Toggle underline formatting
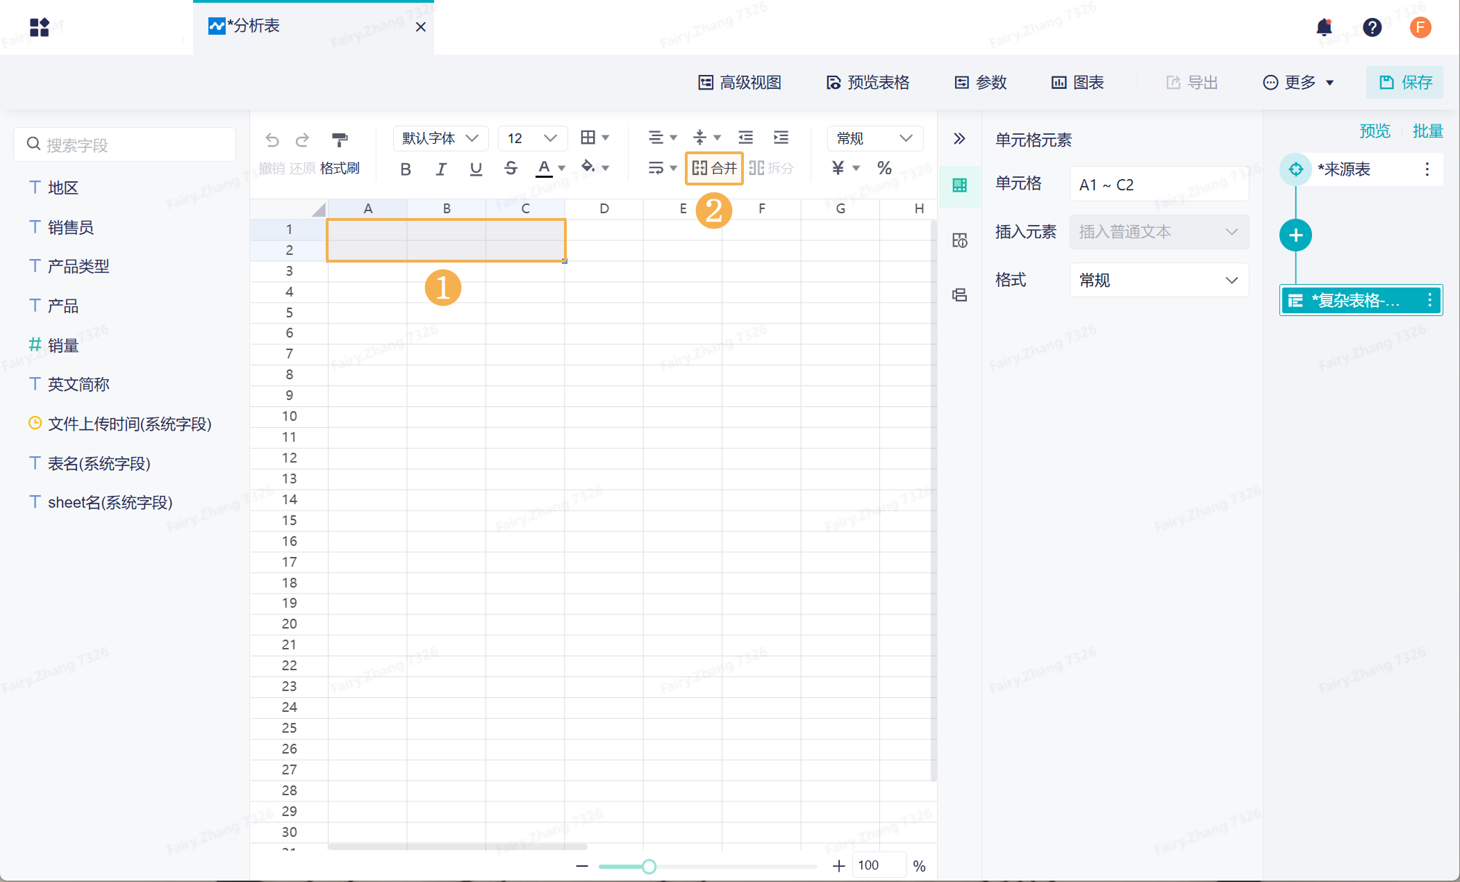Viewport: 1460px width, 882px height. [476, 169]
